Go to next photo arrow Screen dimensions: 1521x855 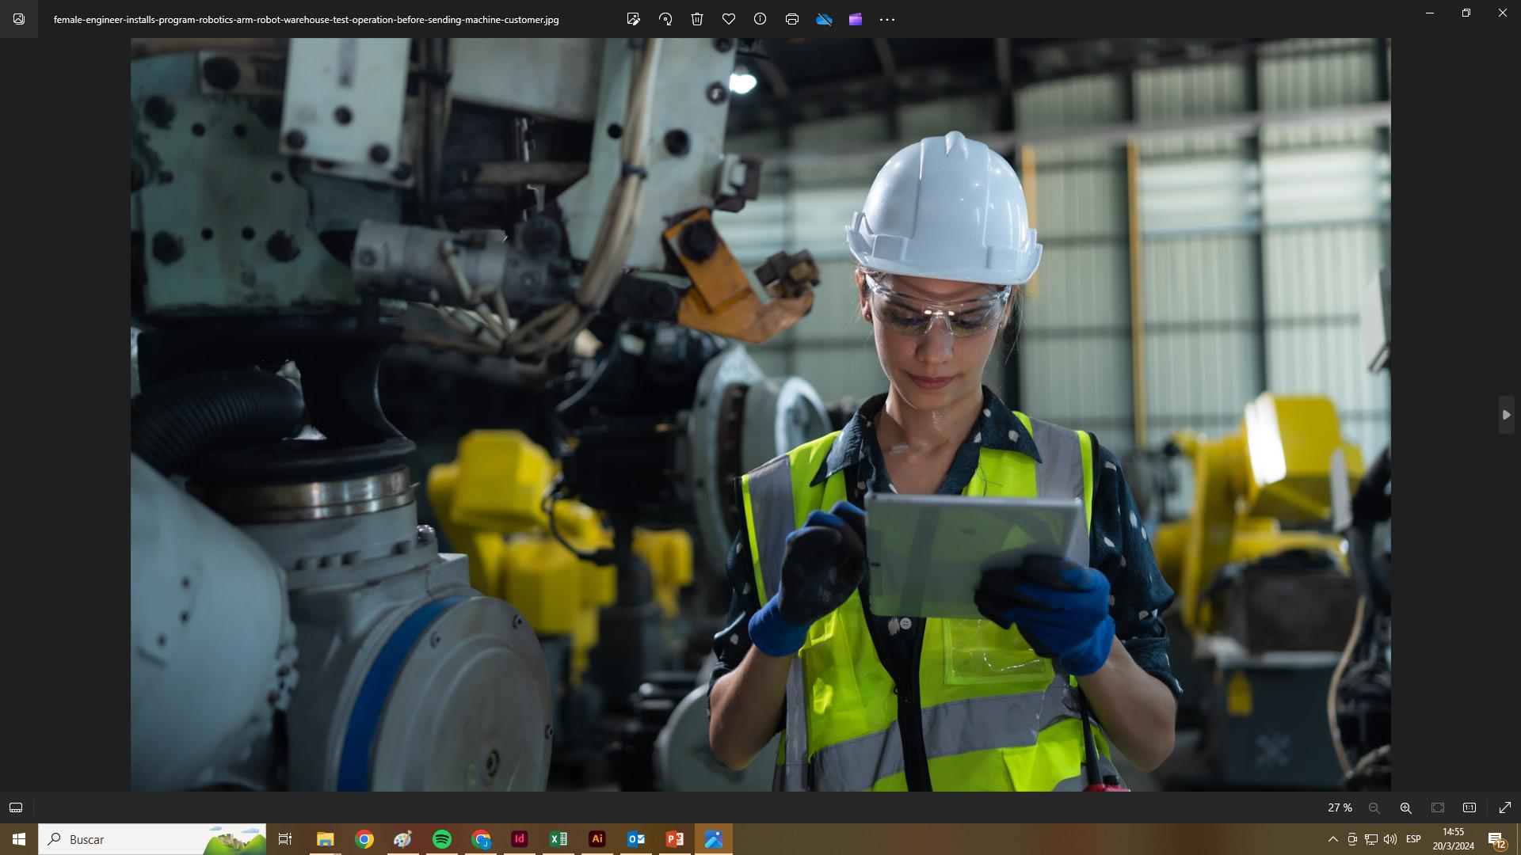click(1506, 415)
